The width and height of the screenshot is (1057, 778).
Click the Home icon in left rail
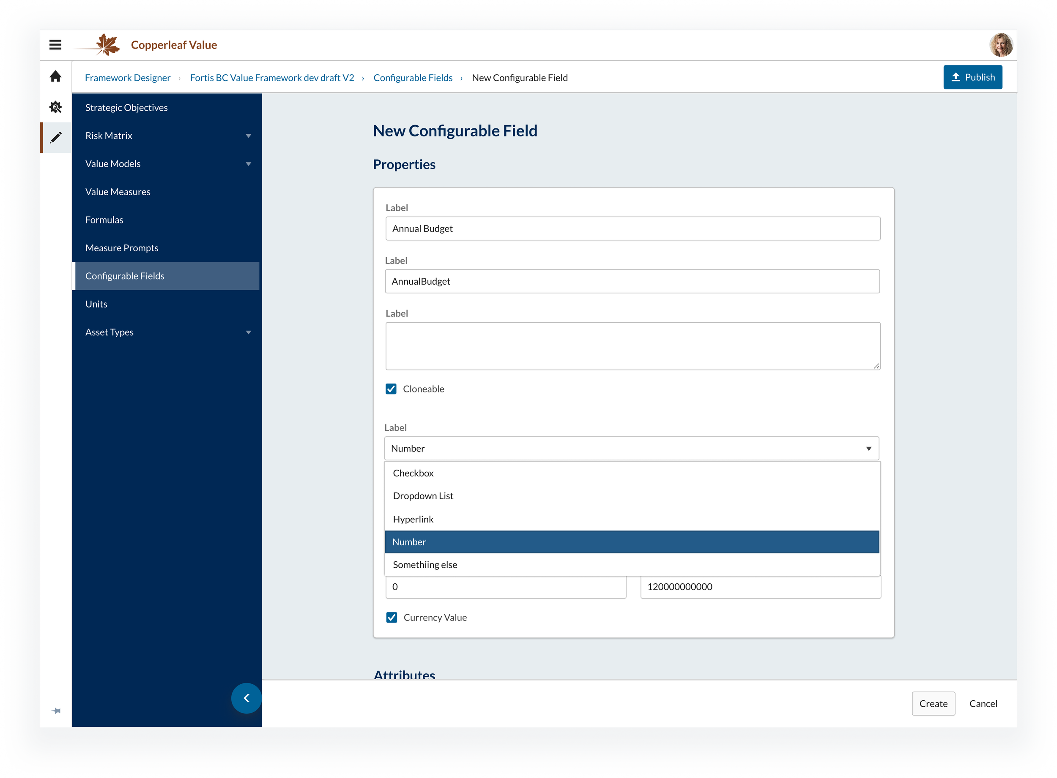(56, 76)
